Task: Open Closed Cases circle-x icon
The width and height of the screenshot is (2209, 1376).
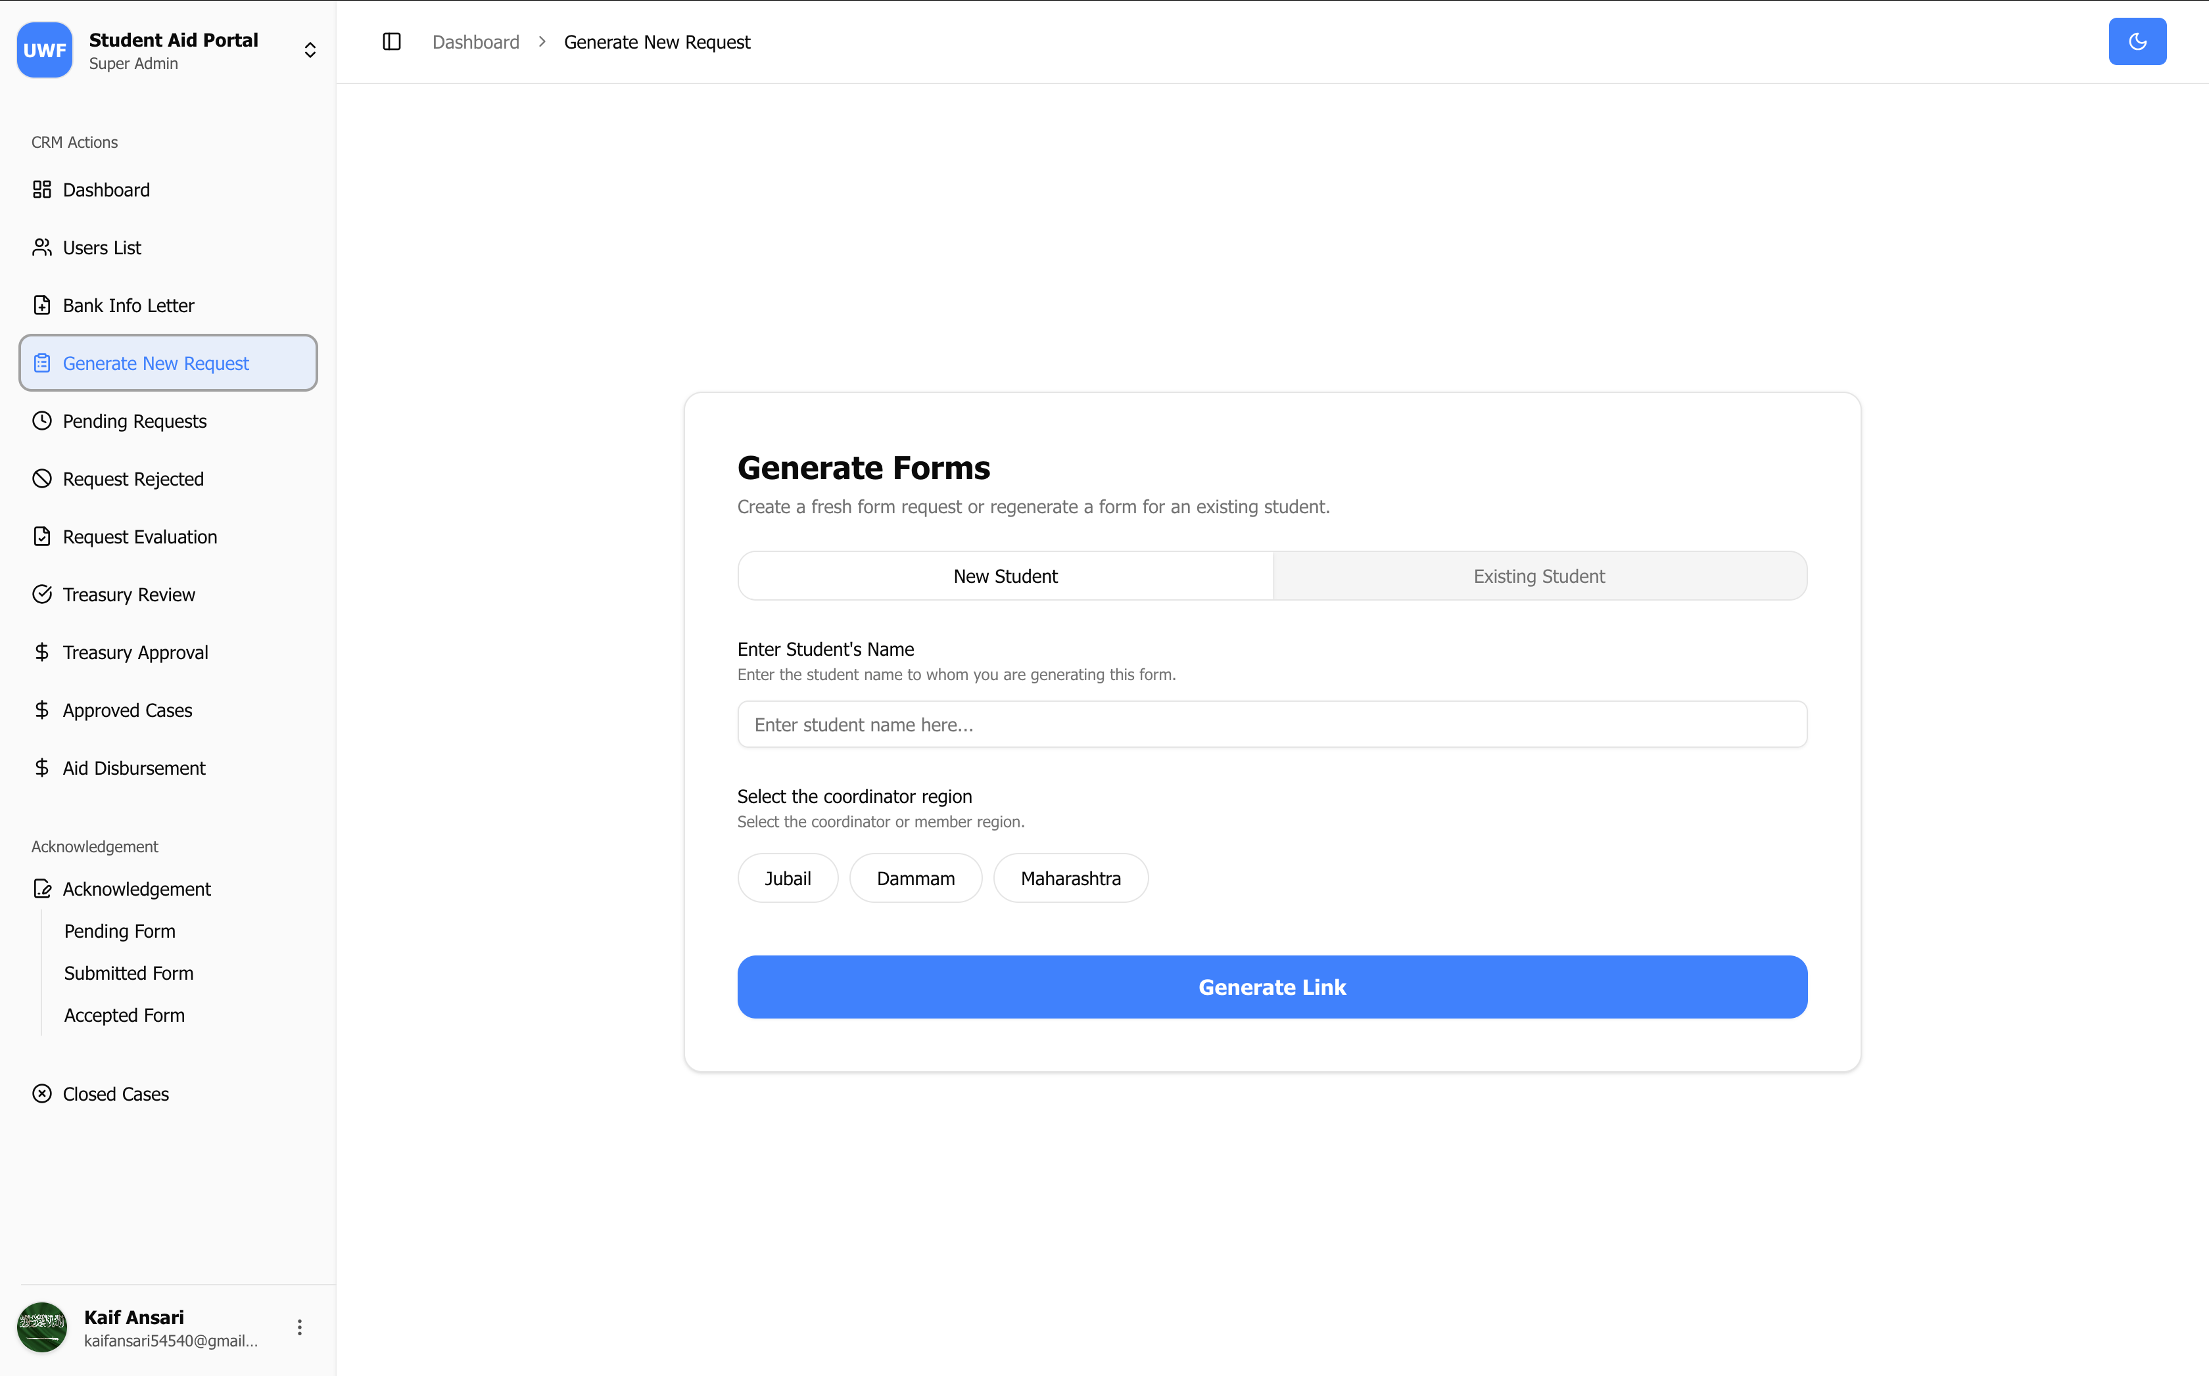Action: click(x=42, y=1094)
